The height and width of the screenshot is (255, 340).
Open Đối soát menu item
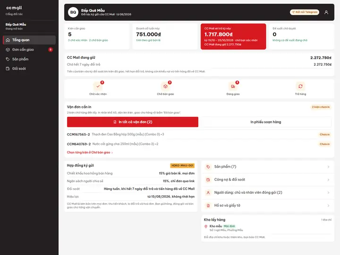point(29,69)
